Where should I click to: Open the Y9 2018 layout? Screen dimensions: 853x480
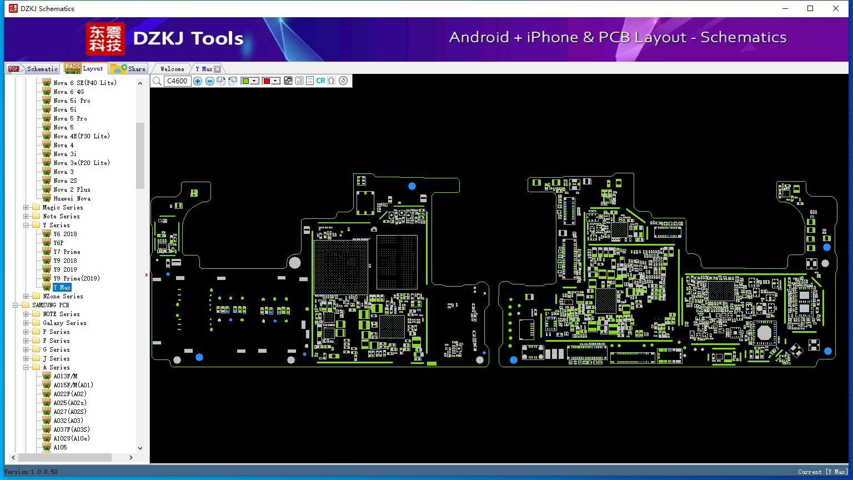[x=65, y=261]
